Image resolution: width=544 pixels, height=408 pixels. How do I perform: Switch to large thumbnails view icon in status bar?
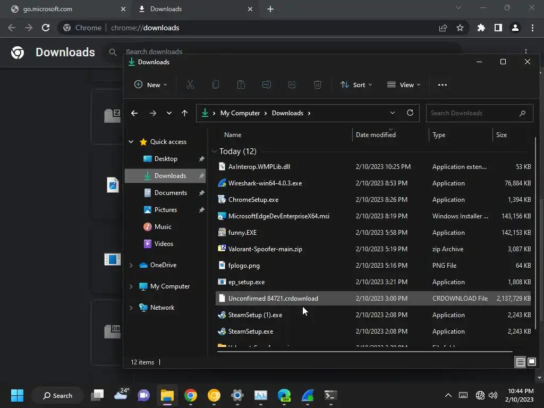[x=531, y=362]
